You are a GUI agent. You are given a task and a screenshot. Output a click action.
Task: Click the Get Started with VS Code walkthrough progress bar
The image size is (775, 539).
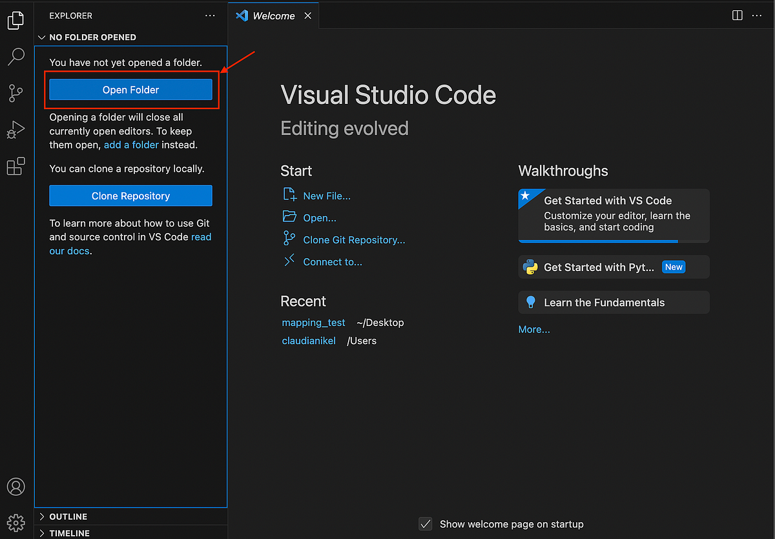[x=597, y=239]
